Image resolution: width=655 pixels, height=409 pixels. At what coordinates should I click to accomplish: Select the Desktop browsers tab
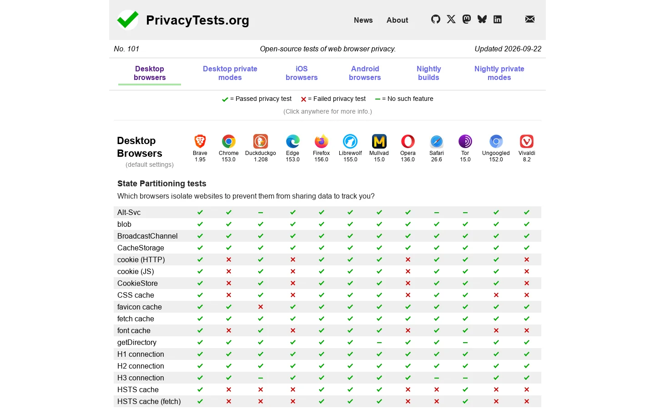[150, 73]
